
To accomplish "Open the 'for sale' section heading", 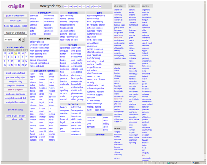I will 73,45.
